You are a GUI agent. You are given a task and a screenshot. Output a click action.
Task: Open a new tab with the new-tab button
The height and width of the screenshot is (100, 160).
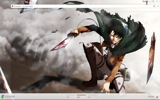click(26, 2)
